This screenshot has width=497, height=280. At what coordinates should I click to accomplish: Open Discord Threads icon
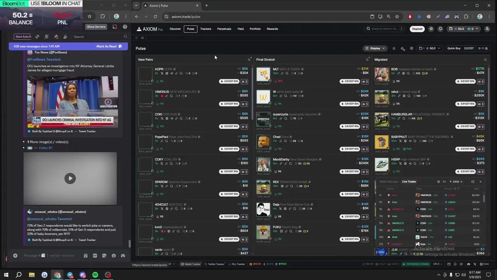(x=37, y=37)
